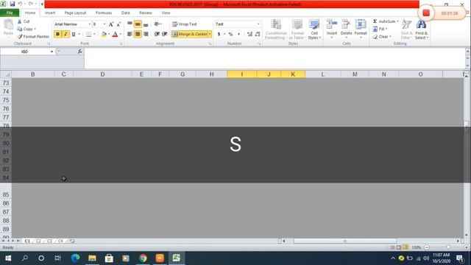The image size is (471, 265).
Task: Apply Accounting dollar number format
Action: coord(219,35)
